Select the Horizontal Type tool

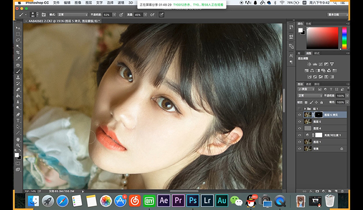(x=18, y=121)
